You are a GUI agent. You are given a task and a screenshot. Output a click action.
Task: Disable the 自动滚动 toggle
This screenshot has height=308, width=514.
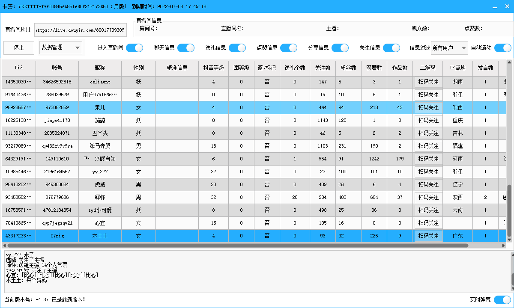[x=502, y=48]
